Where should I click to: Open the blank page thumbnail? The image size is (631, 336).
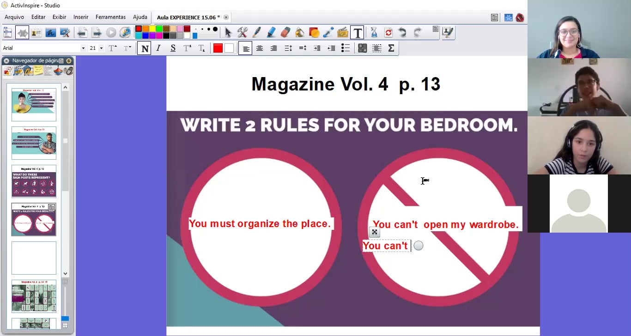point(34,258)
